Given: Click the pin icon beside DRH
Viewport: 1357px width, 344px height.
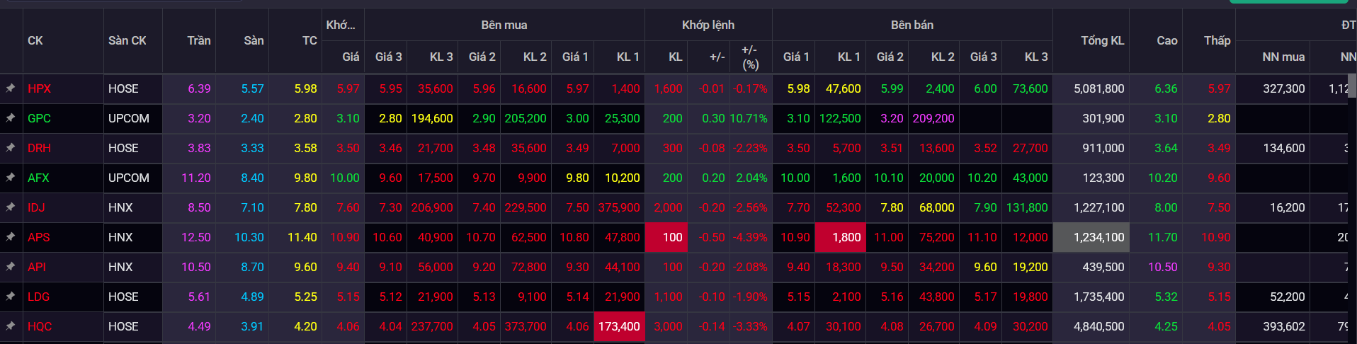Looking at the screenshot, I should tap(11, 148).
